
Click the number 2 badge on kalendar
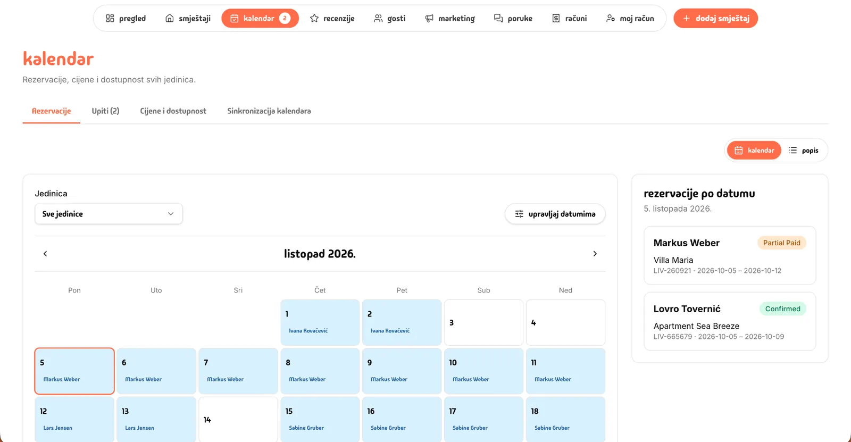[285, 18]
